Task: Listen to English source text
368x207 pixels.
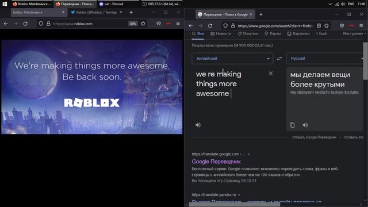Action: (198, 125)
